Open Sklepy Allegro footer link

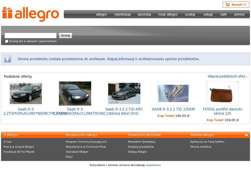(x=137, y=152)
